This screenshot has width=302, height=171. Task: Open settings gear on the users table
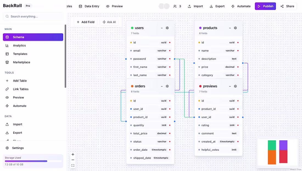[167, 28]
